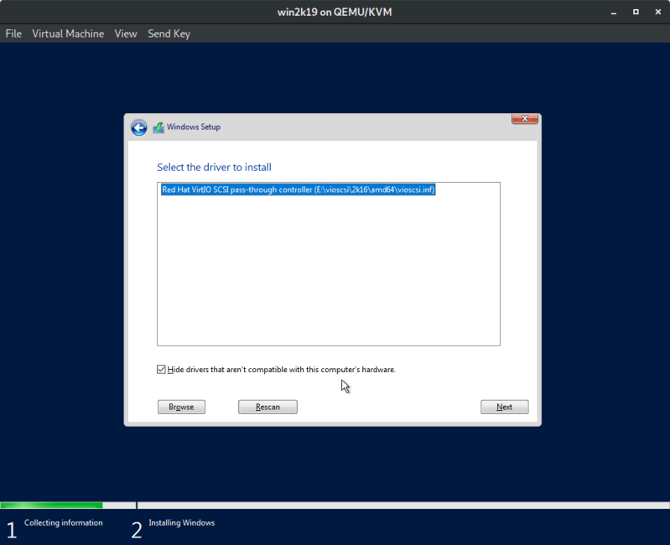Select the Red Hat VirtIO SCSI driver entry
Viewport: 670px width, 545px height.
point(299,189)
